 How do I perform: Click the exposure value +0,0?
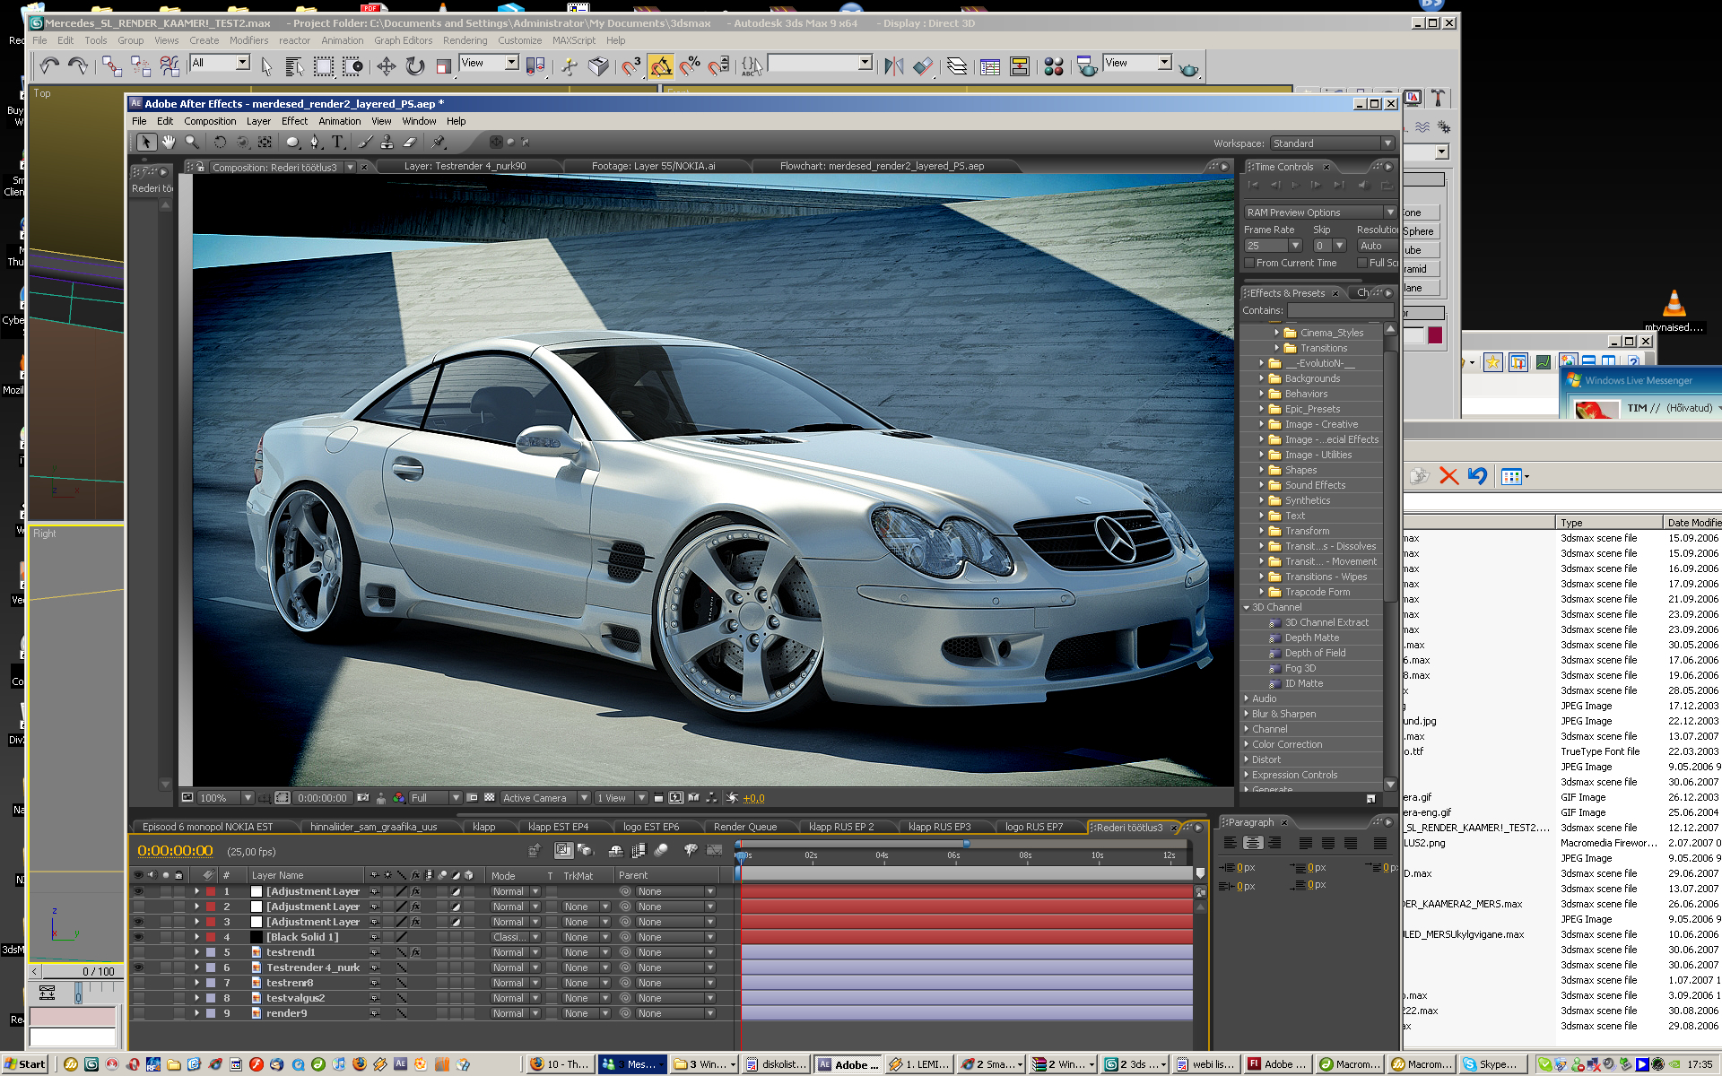753,798
